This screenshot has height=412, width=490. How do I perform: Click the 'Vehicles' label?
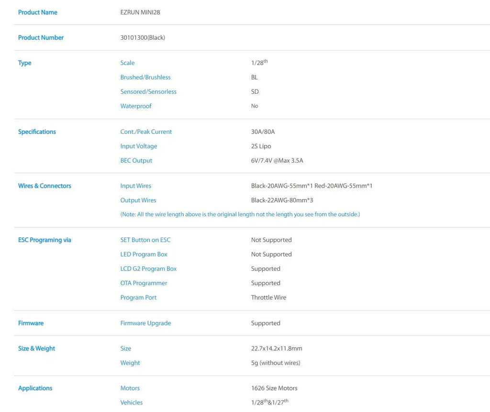(131, 402)
